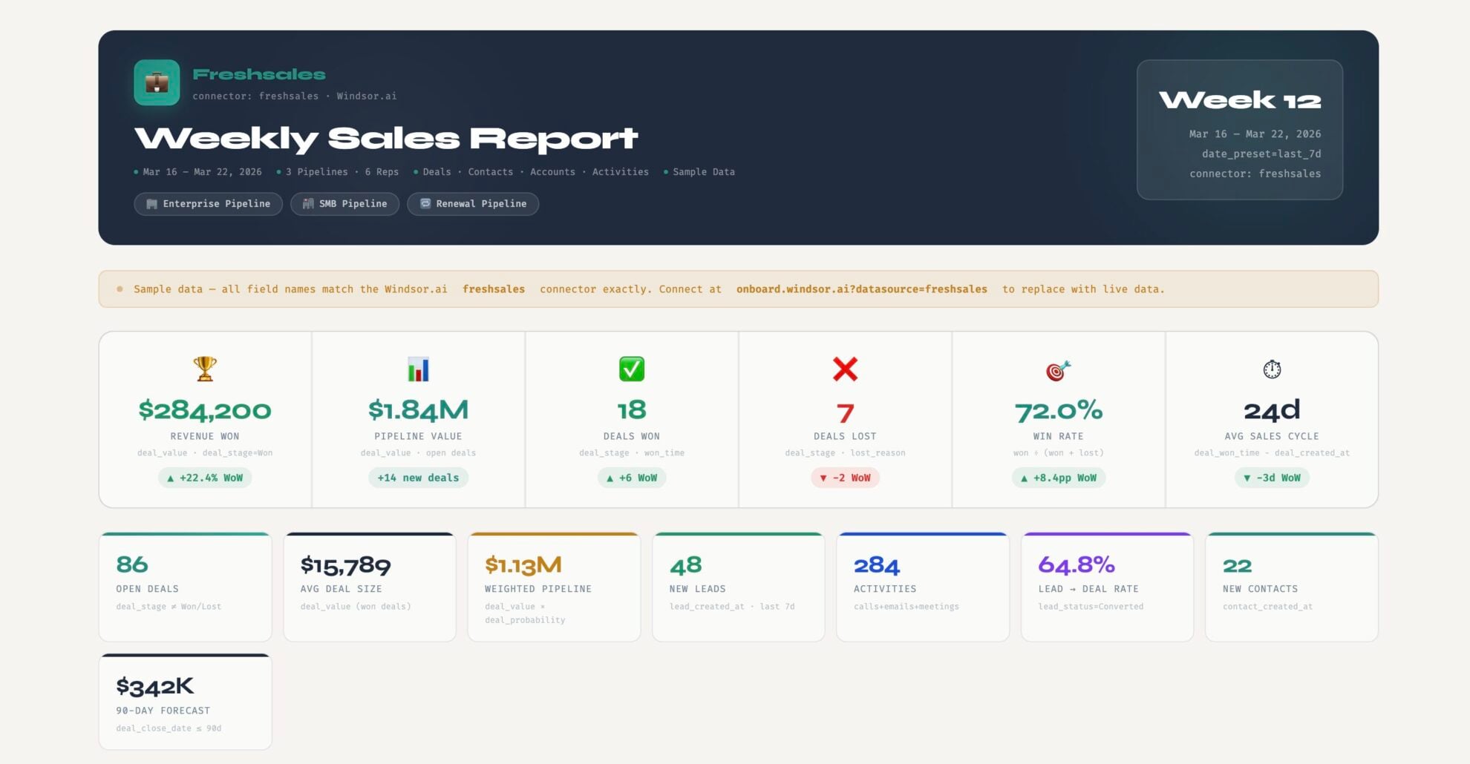Expand the +8.4pp WoW badge under Win Rate
This screenshot has width=1470, height=764.
[x=1059, y=478]
